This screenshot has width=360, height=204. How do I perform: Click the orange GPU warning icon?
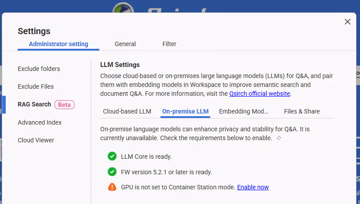pos(112,187)
